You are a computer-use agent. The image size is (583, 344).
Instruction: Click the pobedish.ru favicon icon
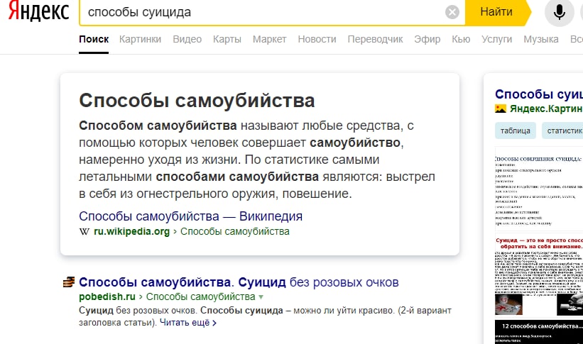click(x=68, y=282)
